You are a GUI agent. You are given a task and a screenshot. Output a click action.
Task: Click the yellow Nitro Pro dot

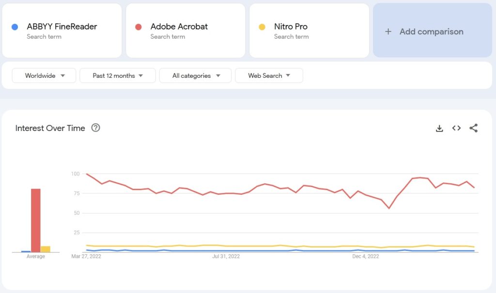point(262,27)
